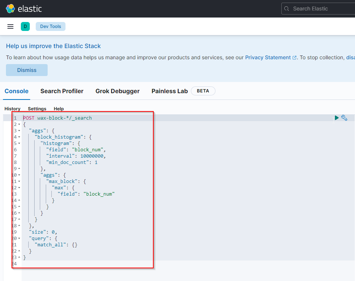Click the search magnifier icon
The width and height of the screenshot is (355, 281).
(x=287, y=9)
